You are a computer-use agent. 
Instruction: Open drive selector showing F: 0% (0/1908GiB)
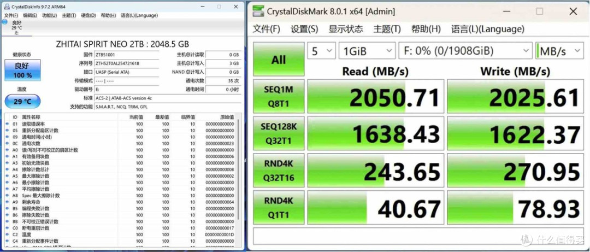click(465, 51)
